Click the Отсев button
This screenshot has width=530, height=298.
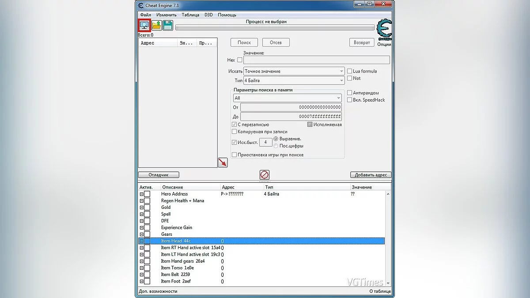coord(276,42)
